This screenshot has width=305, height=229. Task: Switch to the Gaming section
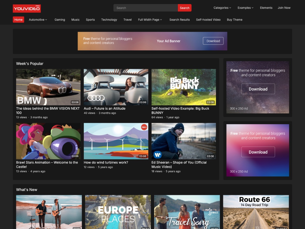[60, 20]
